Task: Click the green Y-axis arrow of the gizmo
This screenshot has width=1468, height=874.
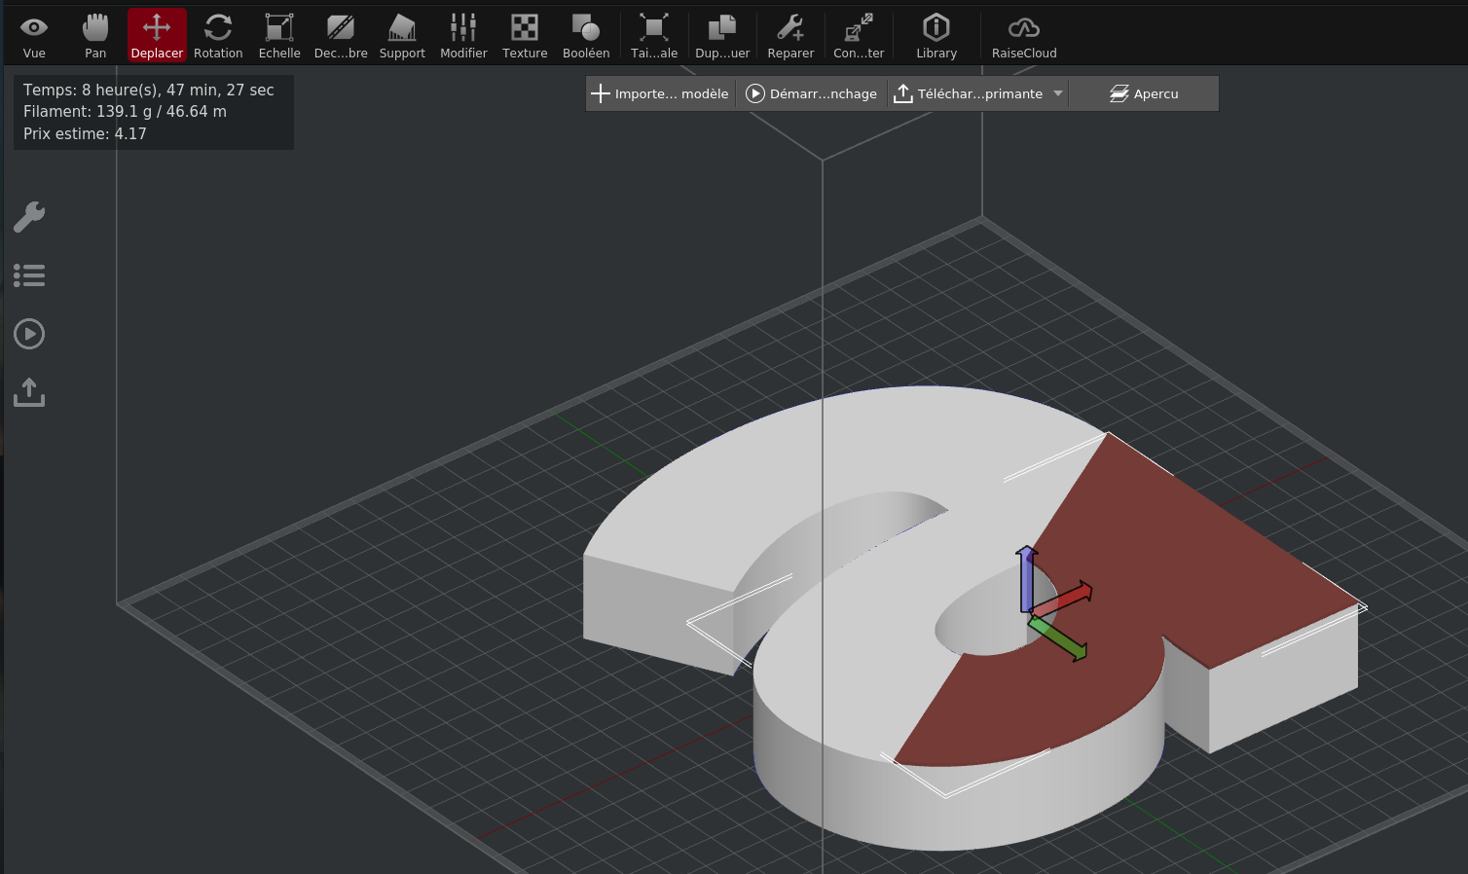Action: click(x=1059, y=639)
